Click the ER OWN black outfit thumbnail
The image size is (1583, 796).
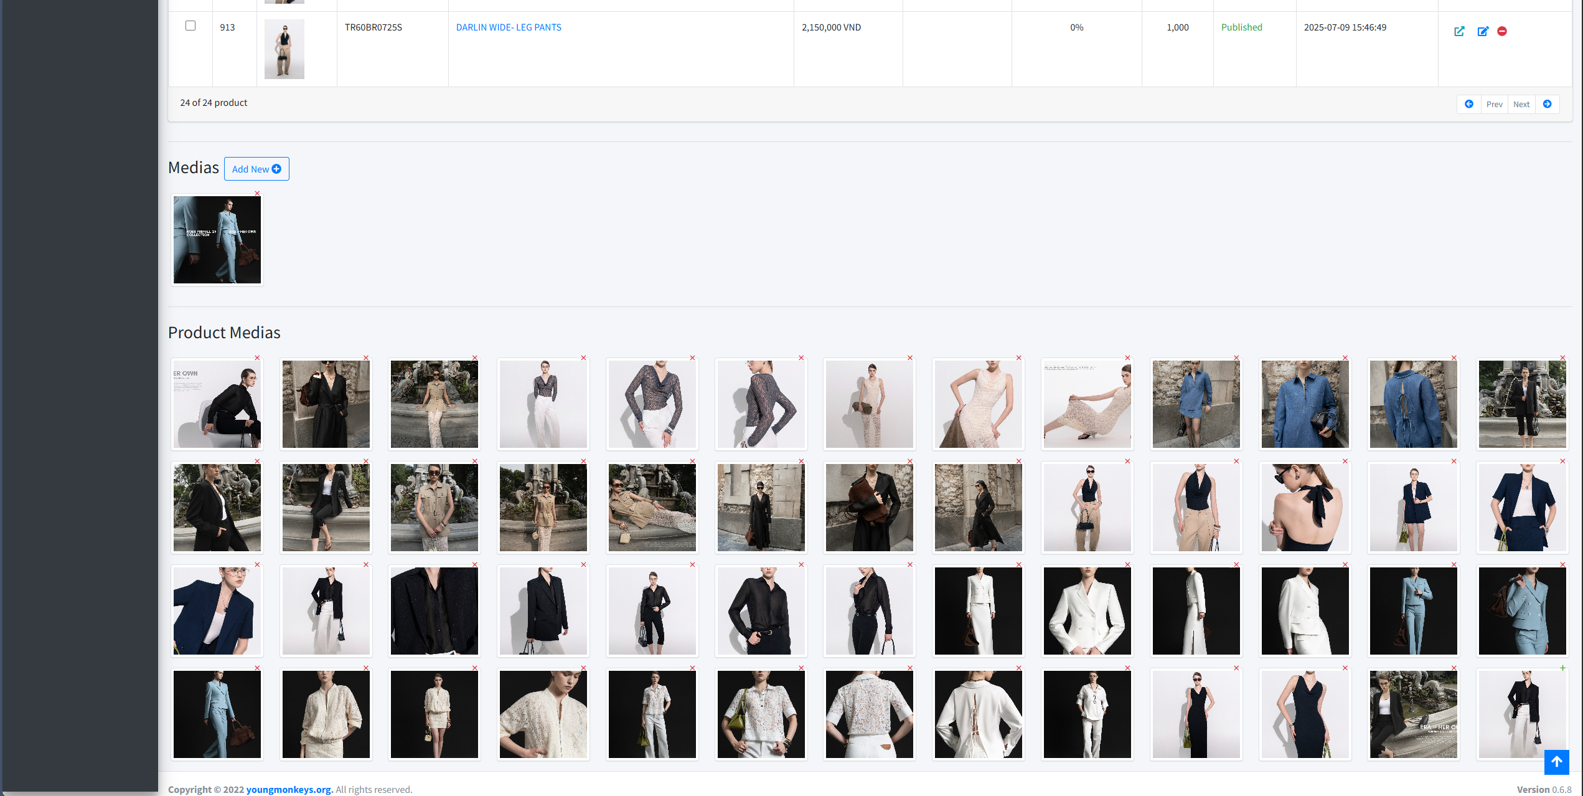217,404
